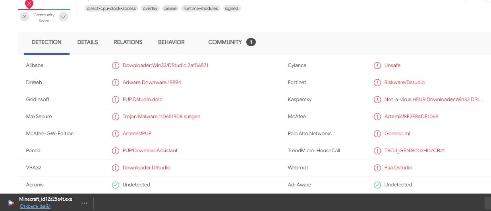
Task: Click the Artemis!PUP result text
Action: tap(137, 134)
